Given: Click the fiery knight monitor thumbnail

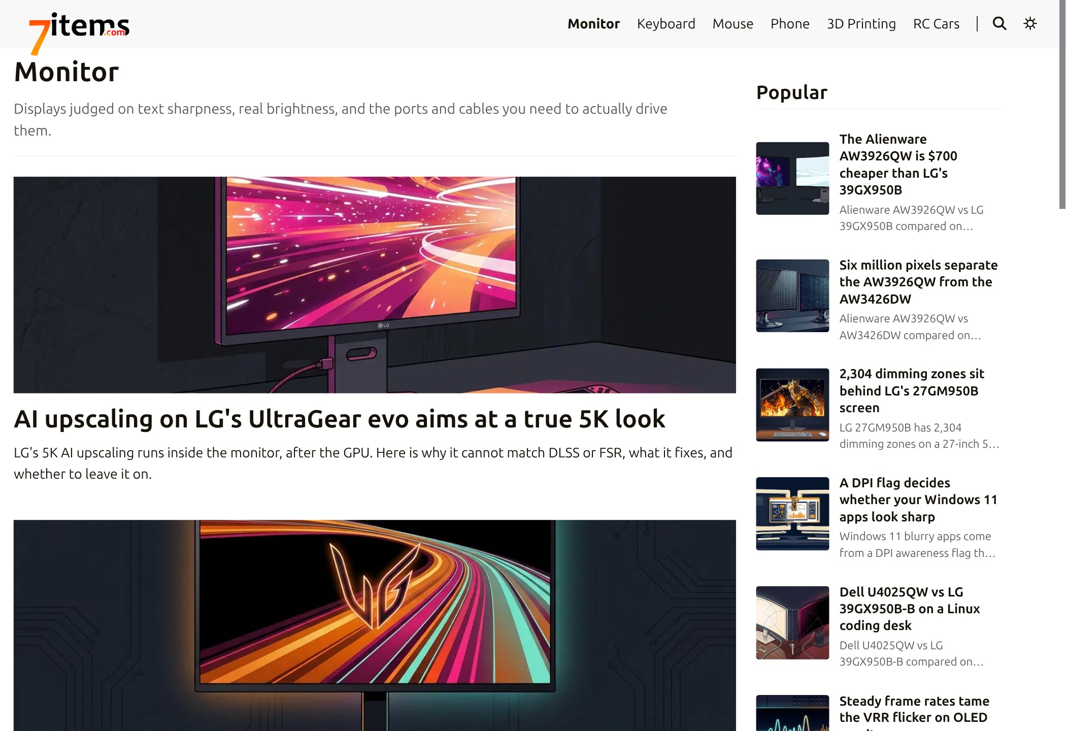Looking at the screenshot, I should coord(792,405).
